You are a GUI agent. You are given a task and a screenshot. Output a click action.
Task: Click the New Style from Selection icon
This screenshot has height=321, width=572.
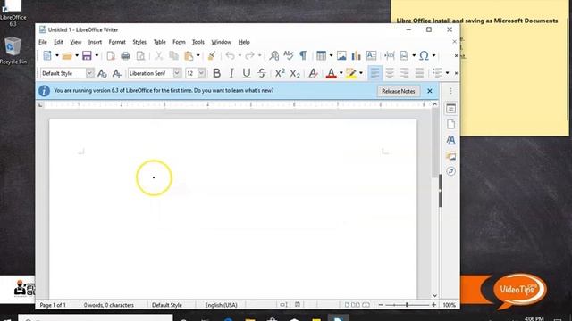(116, 73)
